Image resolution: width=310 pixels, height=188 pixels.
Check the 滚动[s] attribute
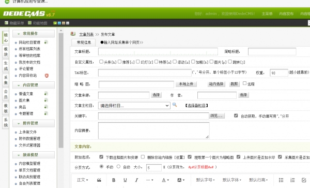pyautogui.click(x=175, y=62)
